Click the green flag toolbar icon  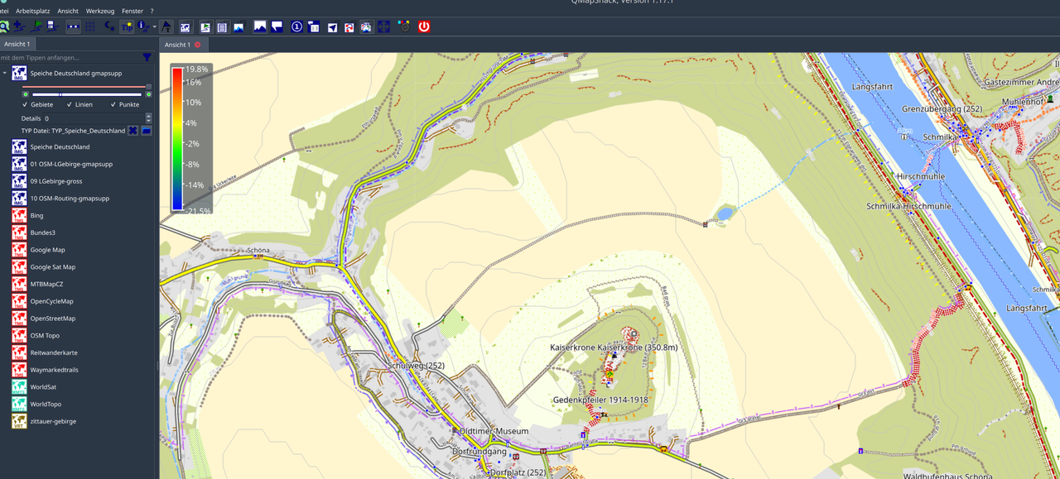coord(36,26)
